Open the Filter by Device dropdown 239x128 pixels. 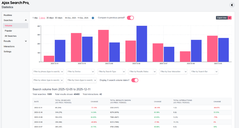click(80, 72)
